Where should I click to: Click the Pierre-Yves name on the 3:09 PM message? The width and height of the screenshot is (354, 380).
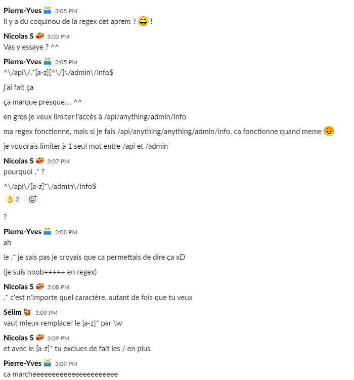[x=23, y=363]
